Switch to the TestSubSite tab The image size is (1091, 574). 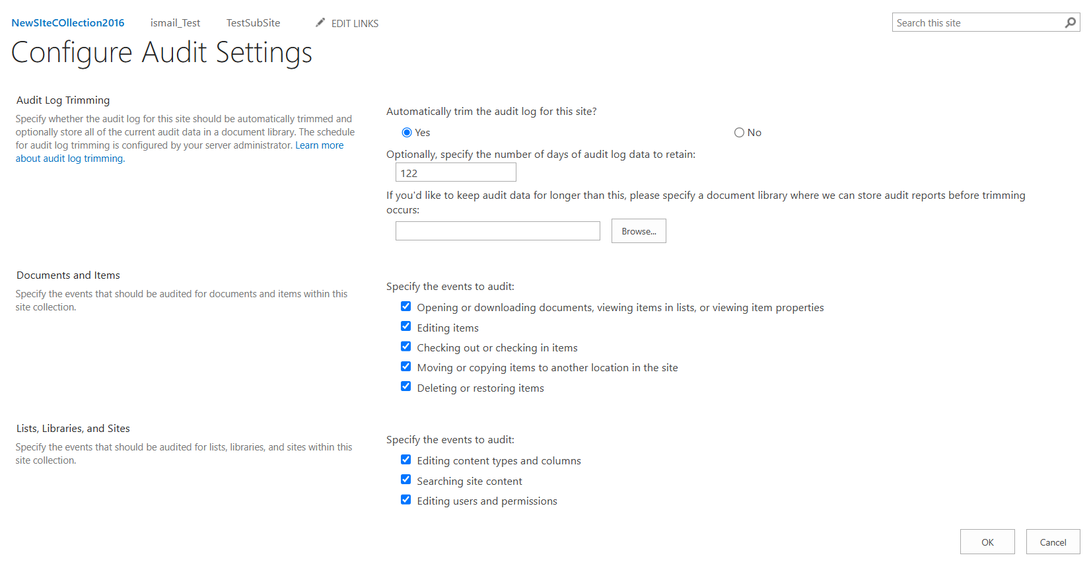pyautogui.click(x=253, y=22)
